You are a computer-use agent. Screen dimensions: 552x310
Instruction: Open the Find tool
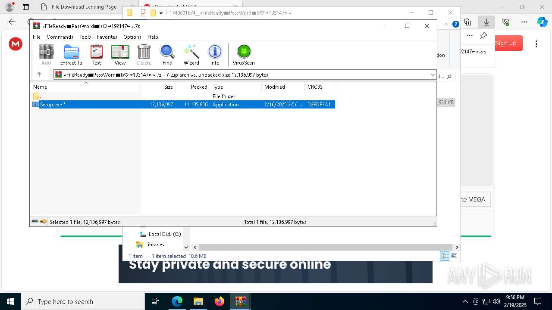click(167, 55)
